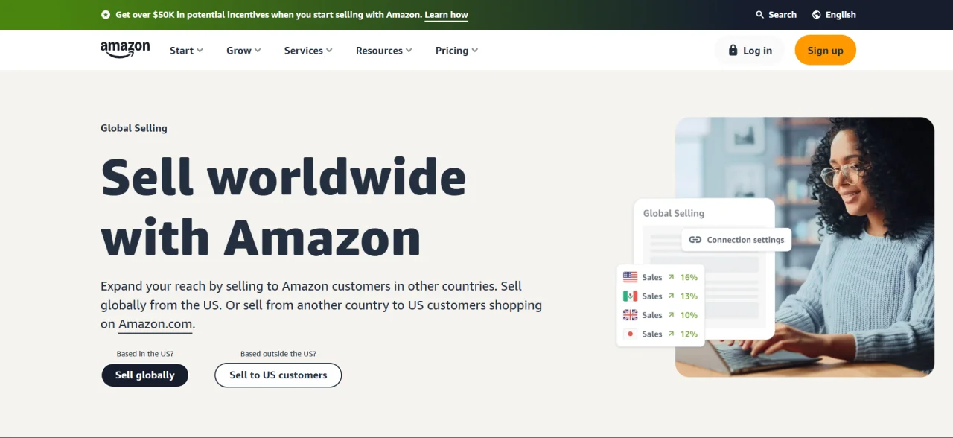Click the Japan flag in the sales card
The width and height of the screenshot is (953, 438).
pos(630,334)
